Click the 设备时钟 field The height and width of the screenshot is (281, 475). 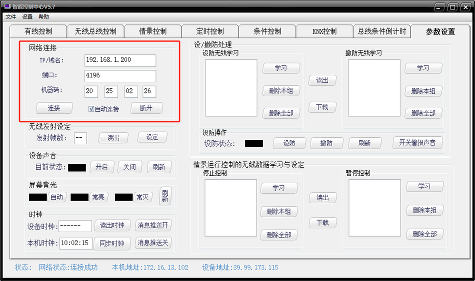click(75, 226)
